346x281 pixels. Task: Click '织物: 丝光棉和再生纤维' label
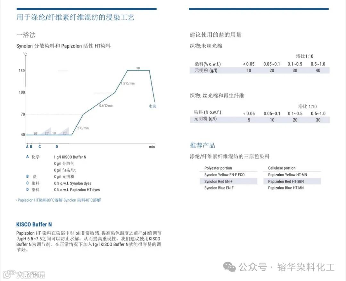[217, 96]
